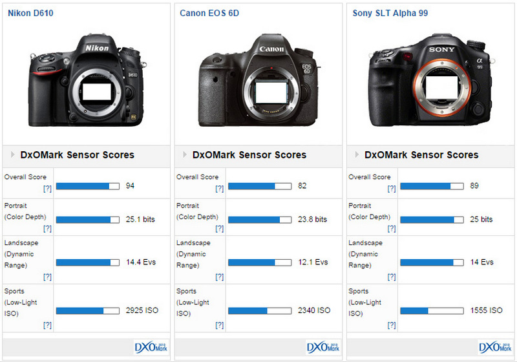Open help [?] for Nikon Overall Score
The height and width of the screenshot is (362, 517).
coord(47,189)
